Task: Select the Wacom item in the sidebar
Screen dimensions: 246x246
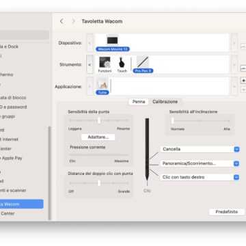Action: (x=21, y=204)
